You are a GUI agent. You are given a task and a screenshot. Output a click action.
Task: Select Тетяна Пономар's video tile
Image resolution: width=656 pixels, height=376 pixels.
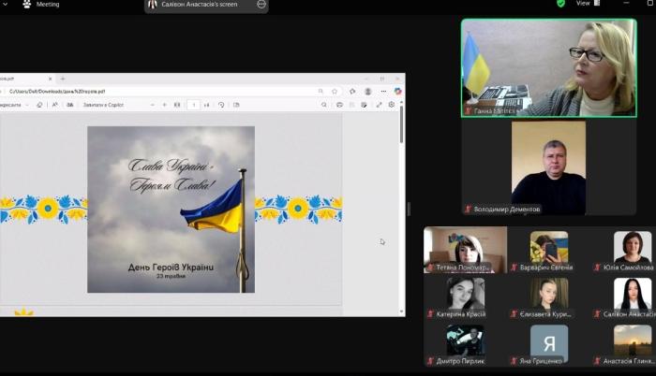465,250
